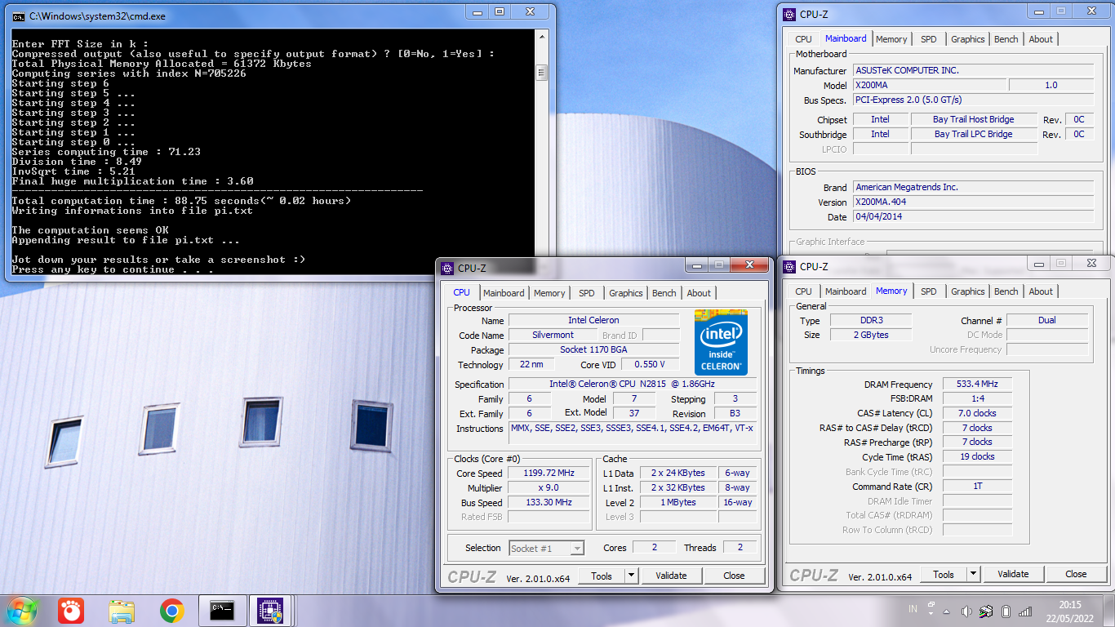Open Graphics tab in the CPU window
Screen dimensions: 1115x627
pyautogui.click(x=626, y=293)
